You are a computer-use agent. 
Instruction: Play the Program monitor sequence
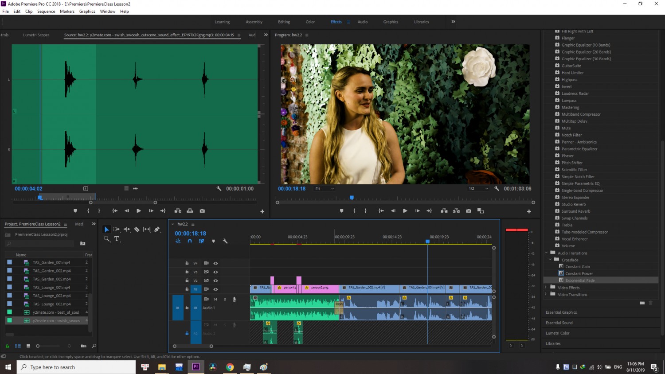point(405,211)
